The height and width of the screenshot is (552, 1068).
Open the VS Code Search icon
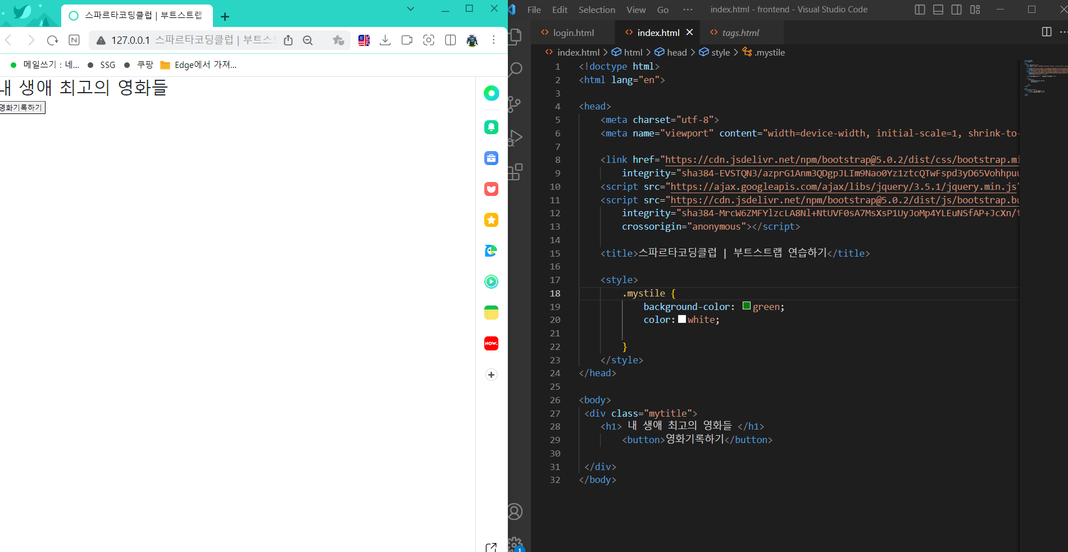tap(515, 70)
